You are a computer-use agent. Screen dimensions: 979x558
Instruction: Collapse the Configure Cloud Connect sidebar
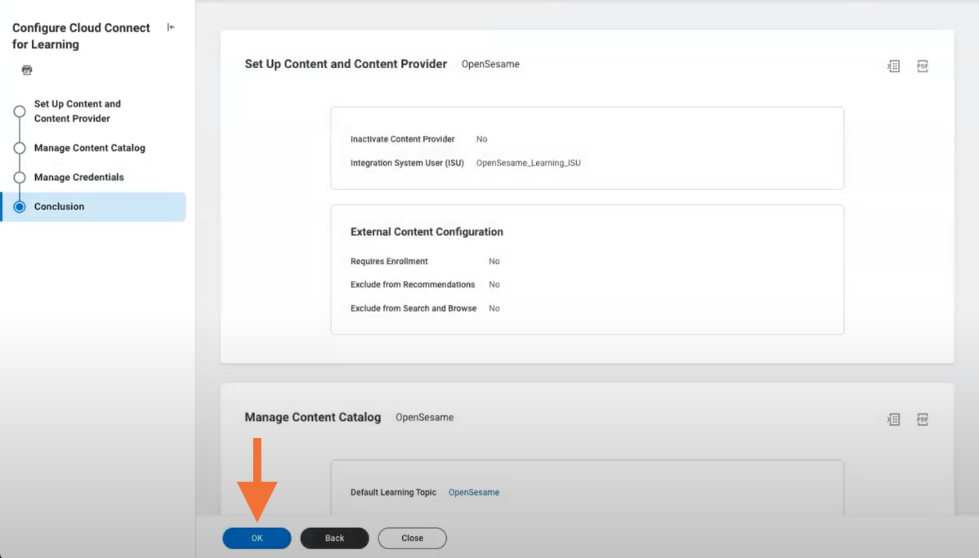[171, 27]
